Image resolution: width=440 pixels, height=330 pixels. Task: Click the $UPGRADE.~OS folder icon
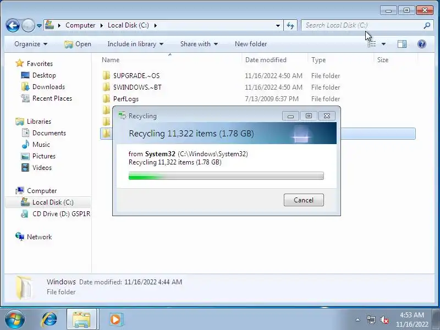106,75
